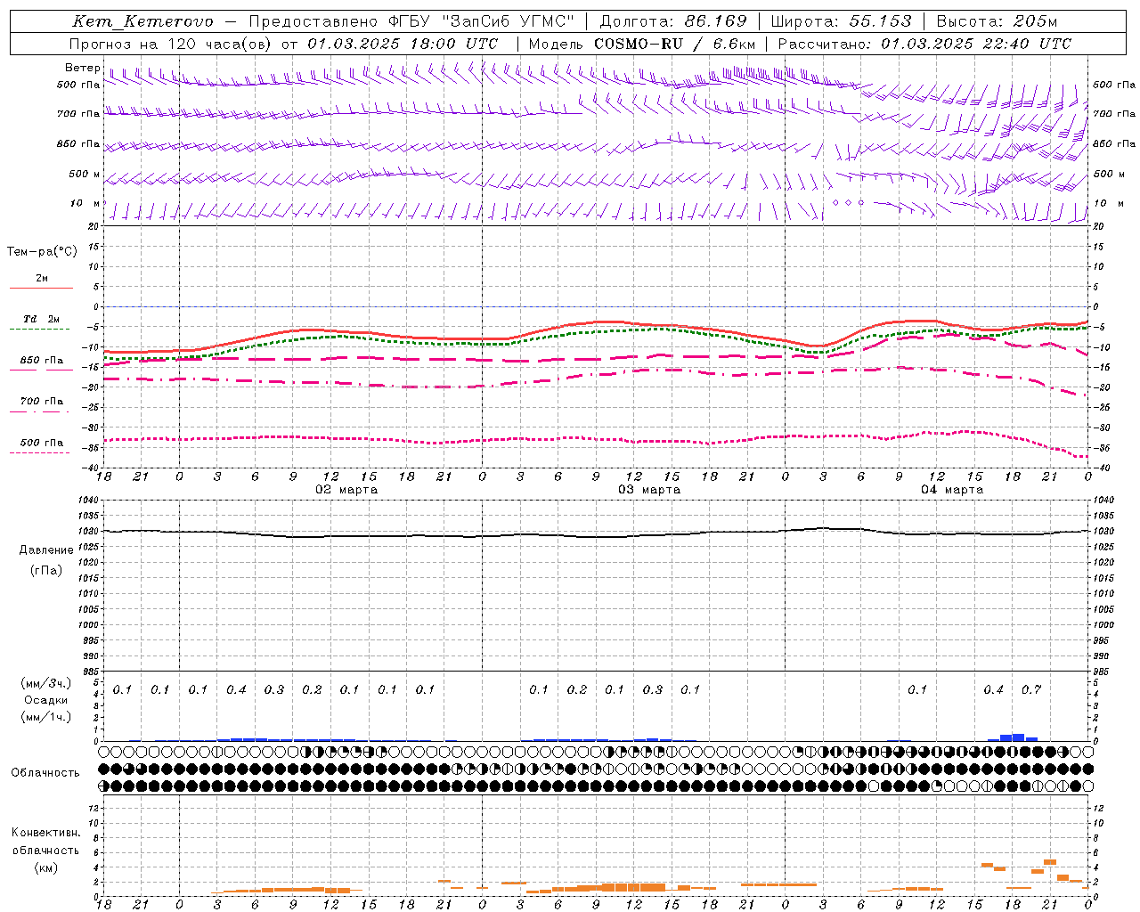
Task: Select the '2м' temperature legend label
Action: [x=42, y=279]
